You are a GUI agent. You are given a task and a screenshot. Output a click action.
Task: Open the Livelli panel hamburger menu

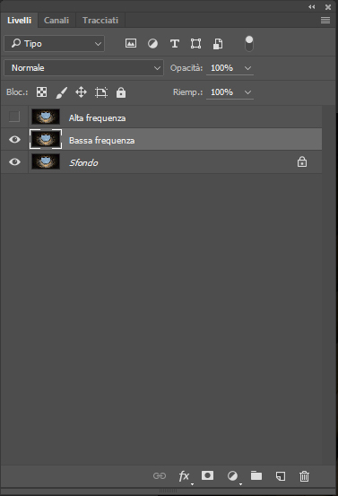325,21
